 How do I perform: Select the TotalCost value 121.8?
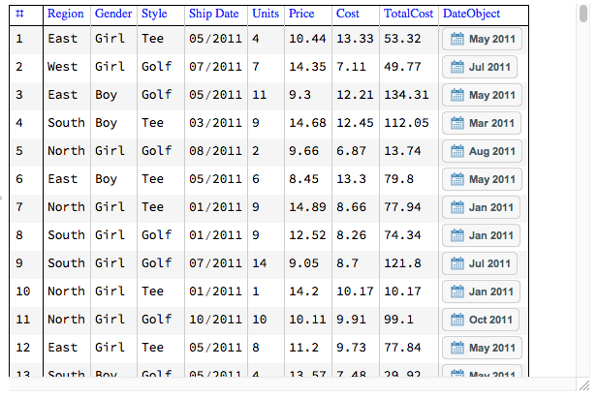(x=402, y=263)
